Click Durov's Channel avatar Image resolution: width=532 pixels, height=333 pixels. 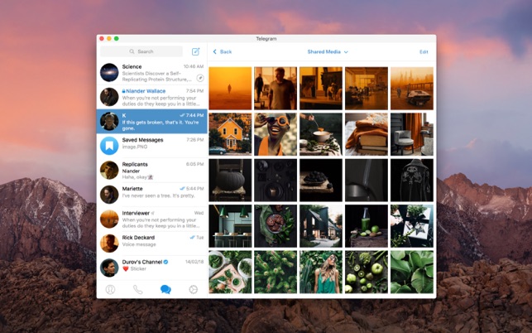(x=109, y=268)
